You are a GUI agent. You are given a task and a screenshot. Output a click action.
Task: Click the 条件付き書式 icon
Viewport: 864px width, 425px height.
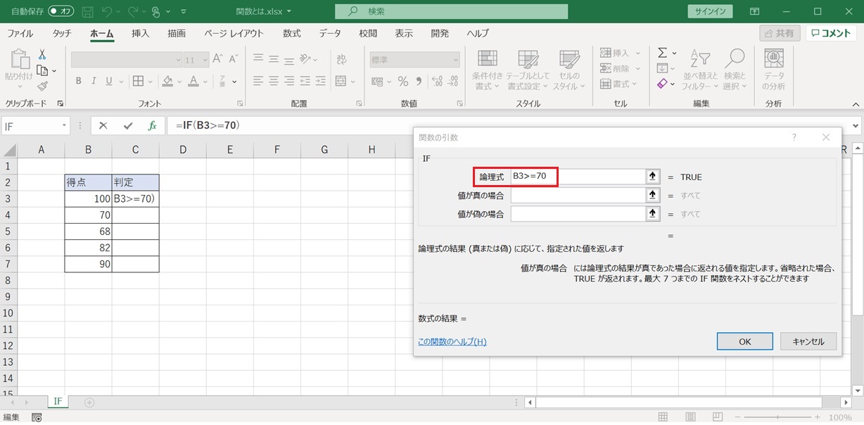click(x=488, y=59)
